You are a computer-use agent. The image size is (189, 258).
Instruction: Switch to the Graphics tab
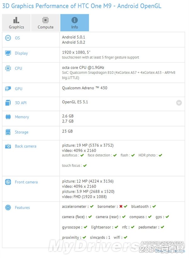pos(16,22)
